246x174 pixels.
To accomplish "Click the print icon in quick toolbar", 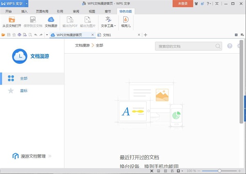I will 19,35.
